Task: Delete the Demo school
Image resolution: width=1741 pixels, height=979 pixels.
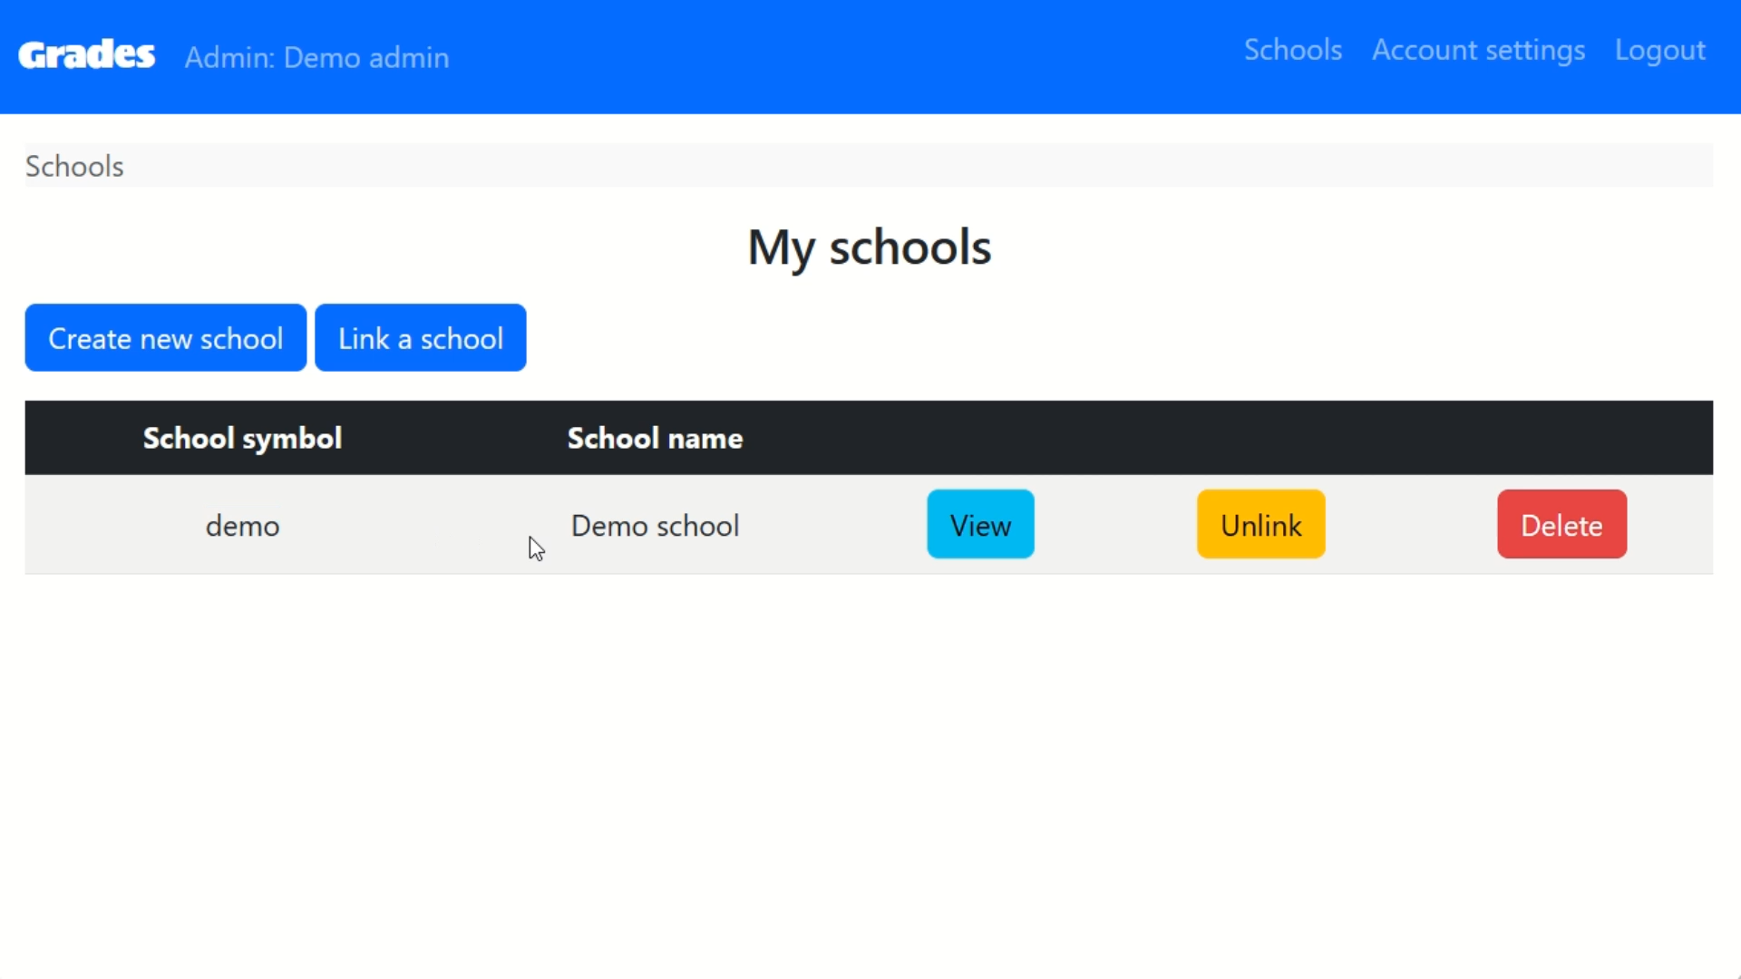Action: [x=1561, y=525]
